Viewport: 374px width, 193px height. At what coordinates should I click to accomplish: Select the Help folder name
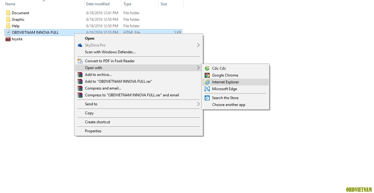[16, 26]
